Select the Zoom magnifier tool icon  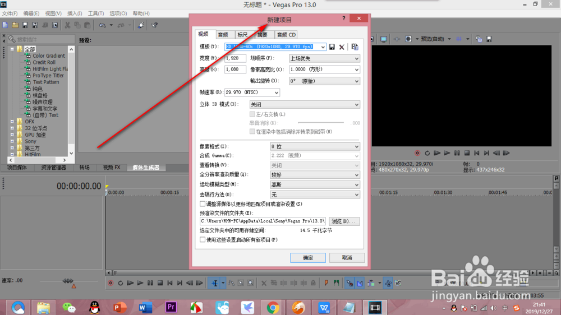251,283
